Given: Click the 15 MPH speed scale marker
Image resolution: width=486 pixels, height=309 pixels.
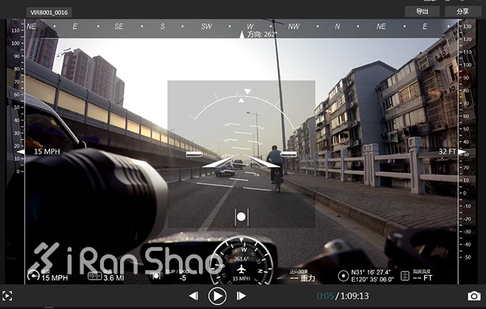Looking at the screenshot, I should click(47, 152).
